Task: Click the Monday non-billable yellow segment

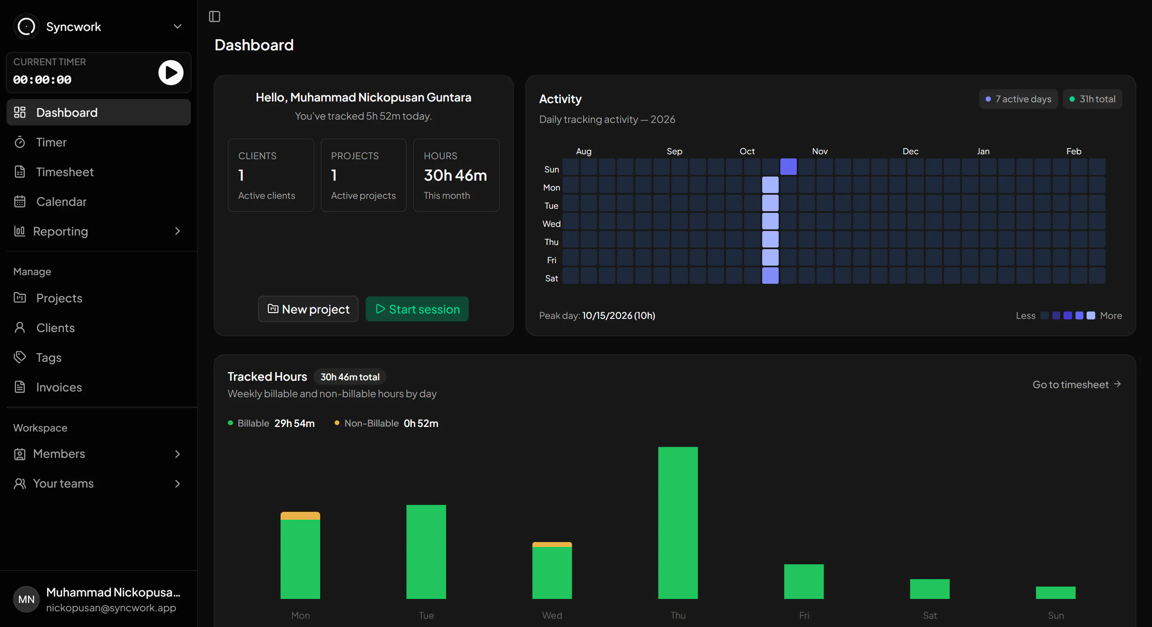Action: tap(300, 516)
